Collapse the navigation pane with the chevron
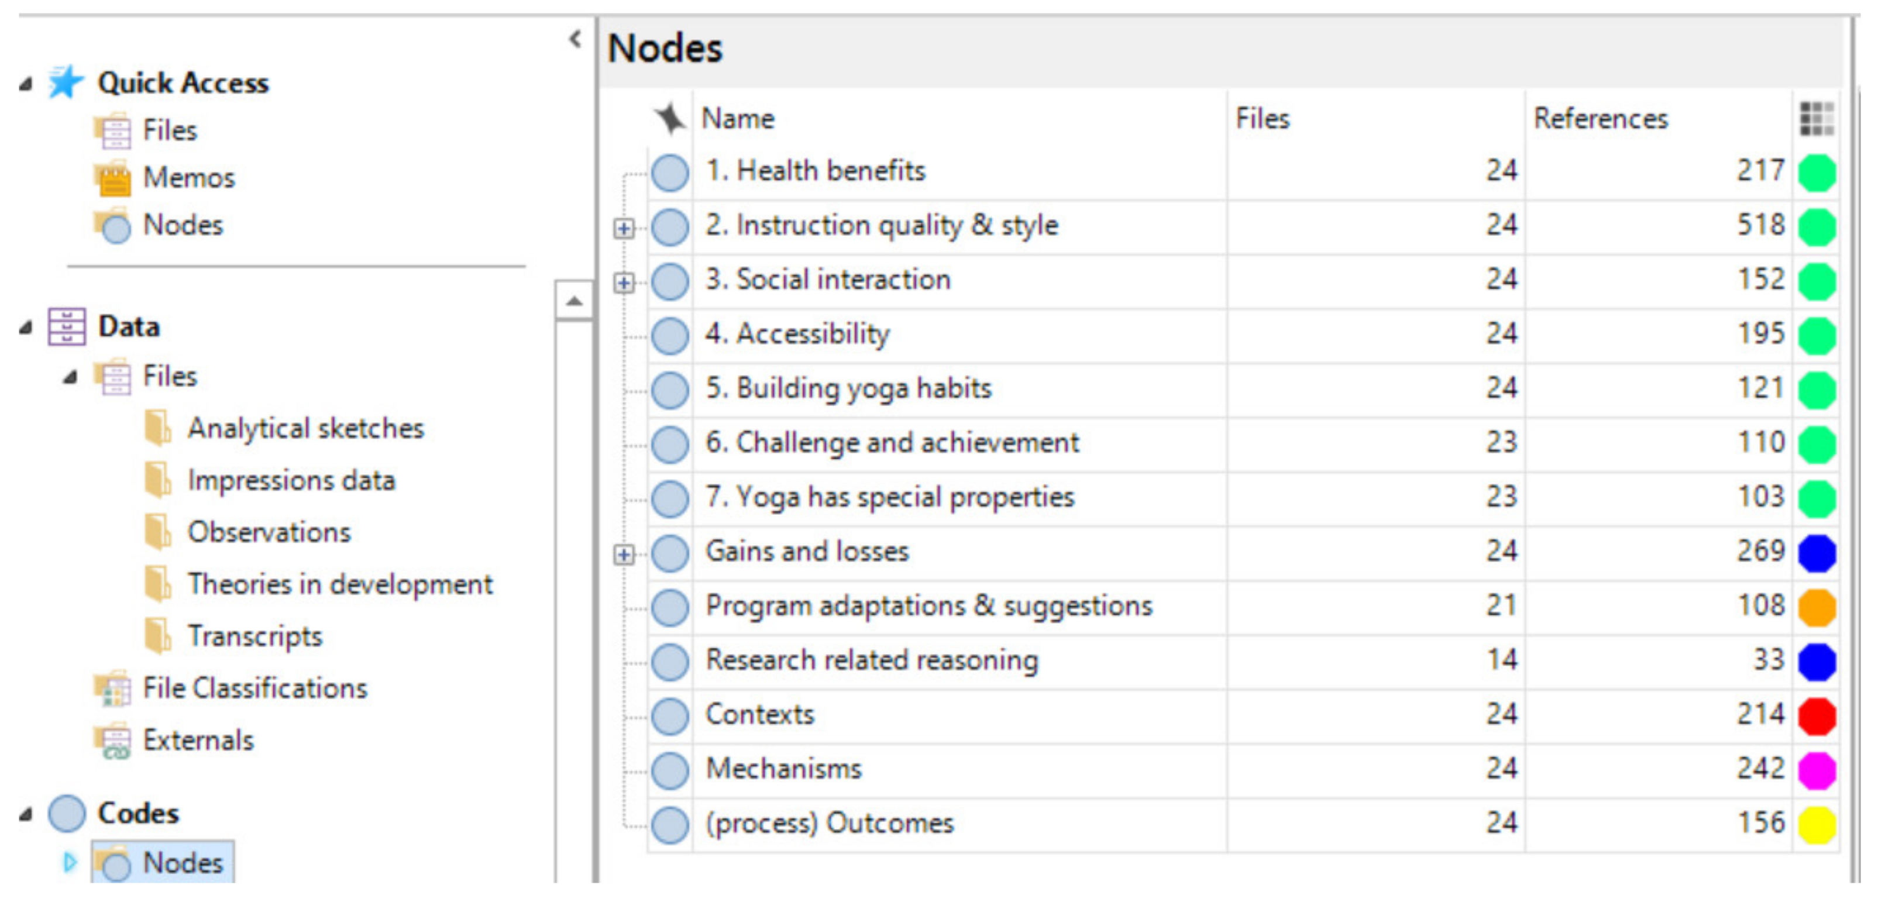1878x902 pixels. (x=575, y=39)
